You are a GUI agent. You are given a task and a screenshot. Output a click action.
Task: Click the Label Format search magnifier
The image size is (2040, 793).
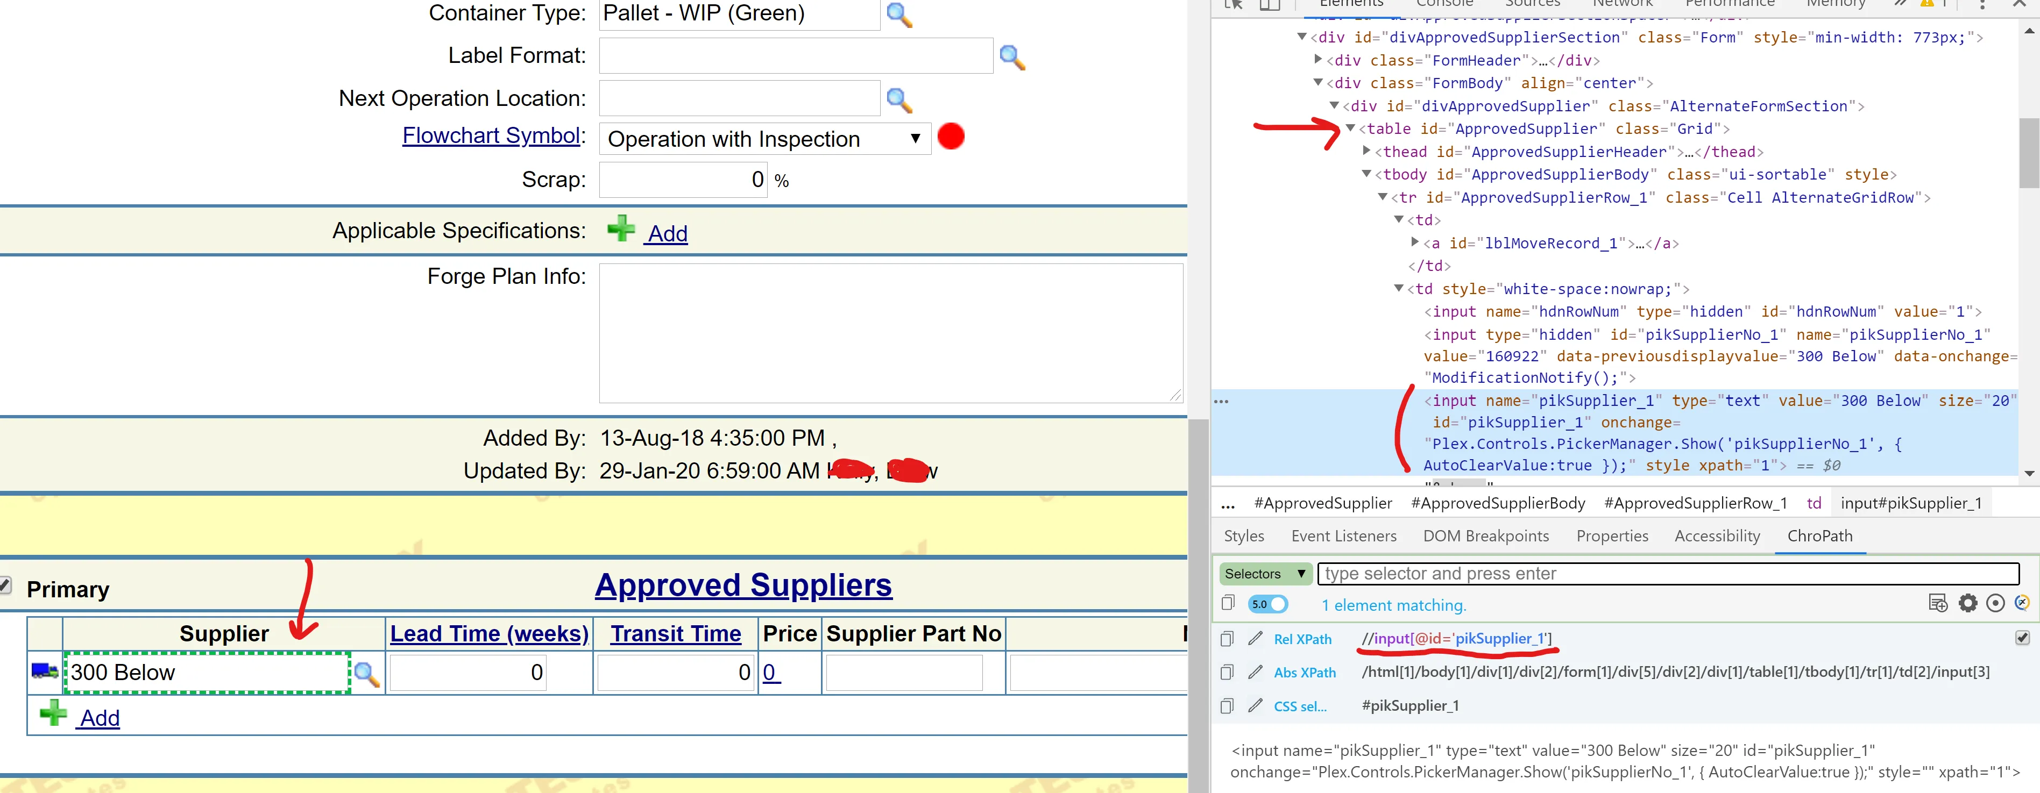click(x=1012, y=56)
